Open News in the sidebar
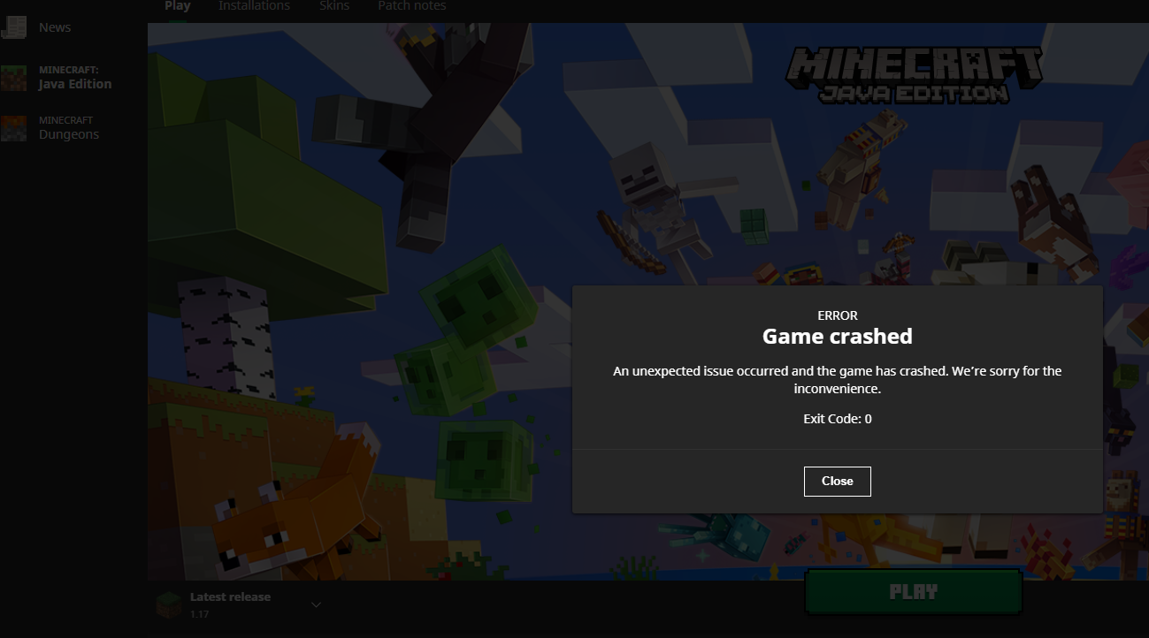Viewport: 1149px width, 638px height. coord(55,27)
